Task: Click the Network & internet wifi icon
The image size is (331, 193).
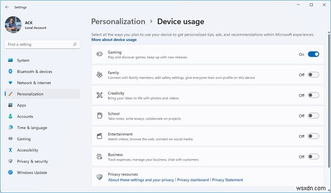Action: tap(10, 83)
